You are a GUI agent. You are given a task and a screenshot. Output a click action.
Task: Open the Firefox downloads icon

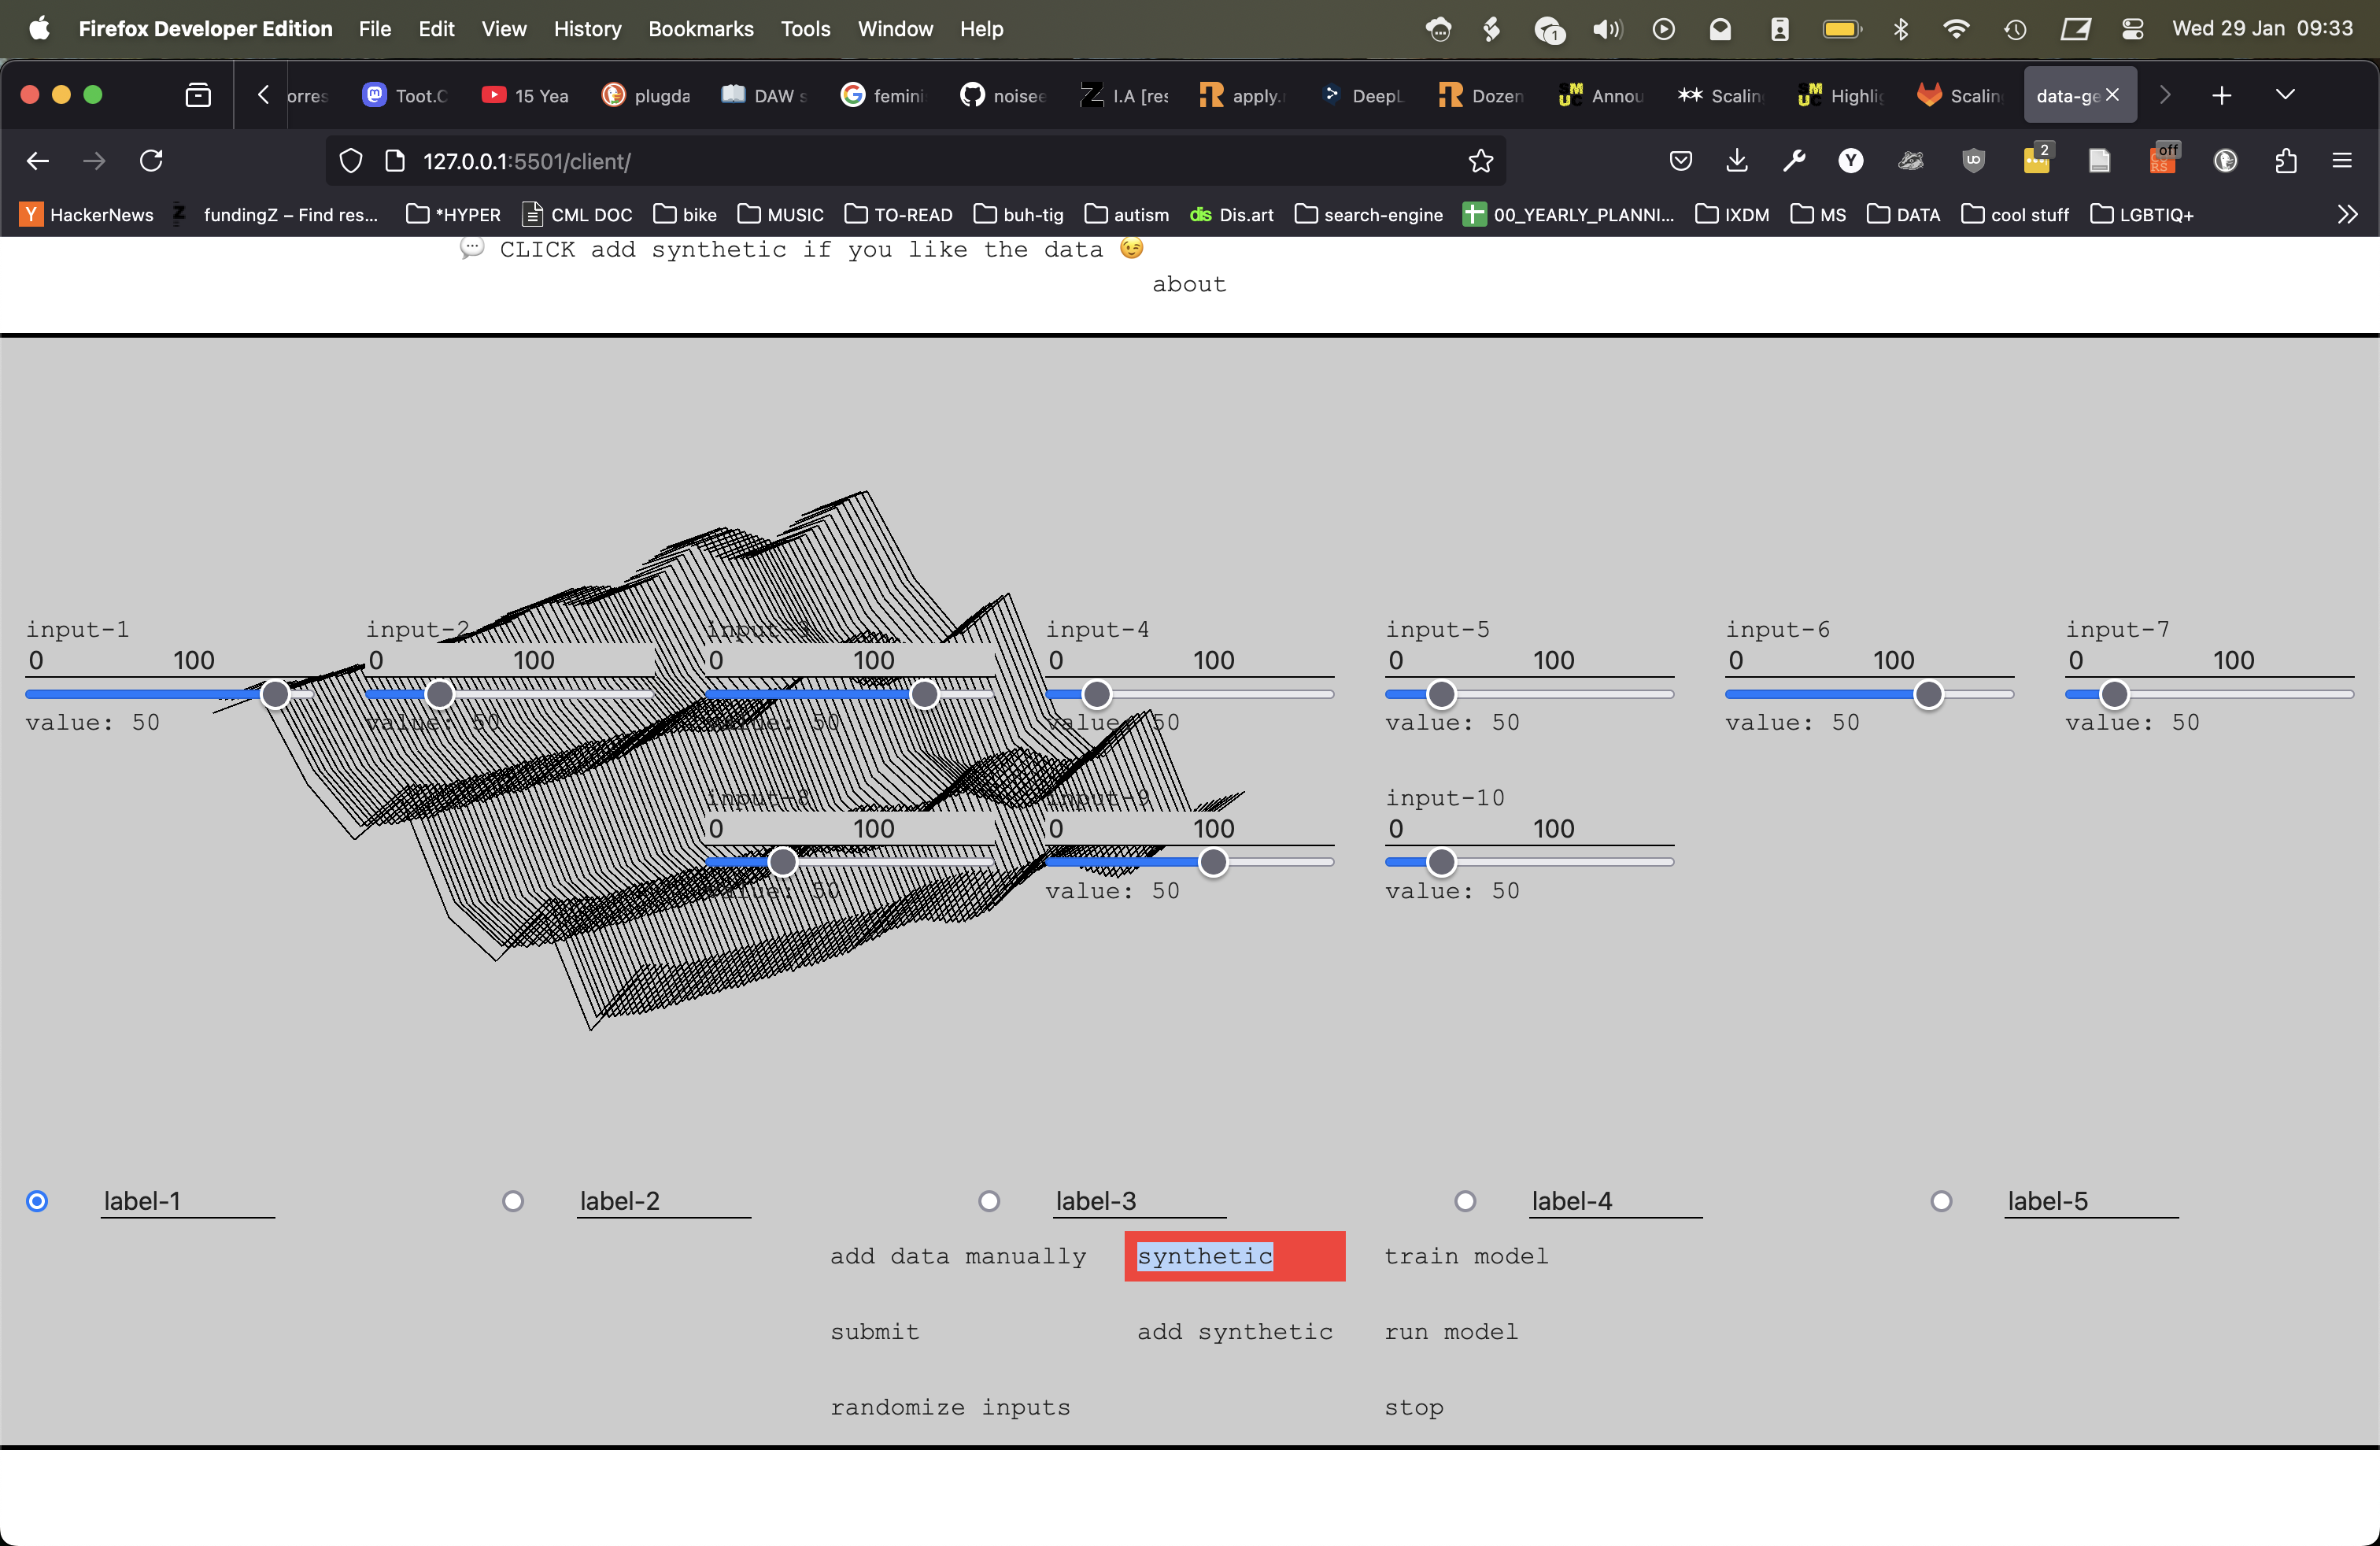(1737, 161)
